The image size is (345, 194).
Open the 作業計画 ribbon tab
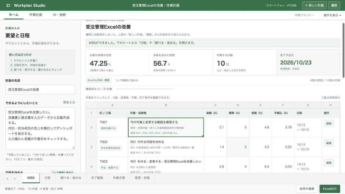coord(36,15)
